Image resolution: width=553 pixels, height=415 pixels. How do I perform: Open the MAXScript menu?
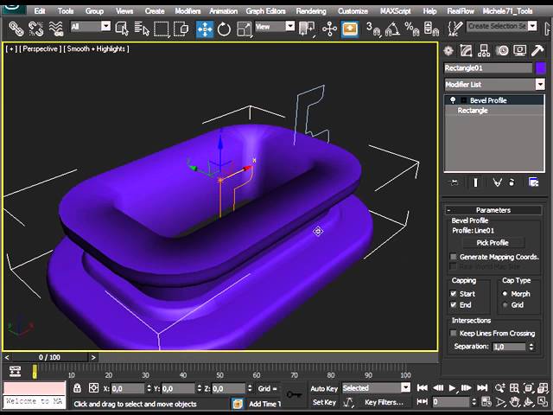point(396,11)
